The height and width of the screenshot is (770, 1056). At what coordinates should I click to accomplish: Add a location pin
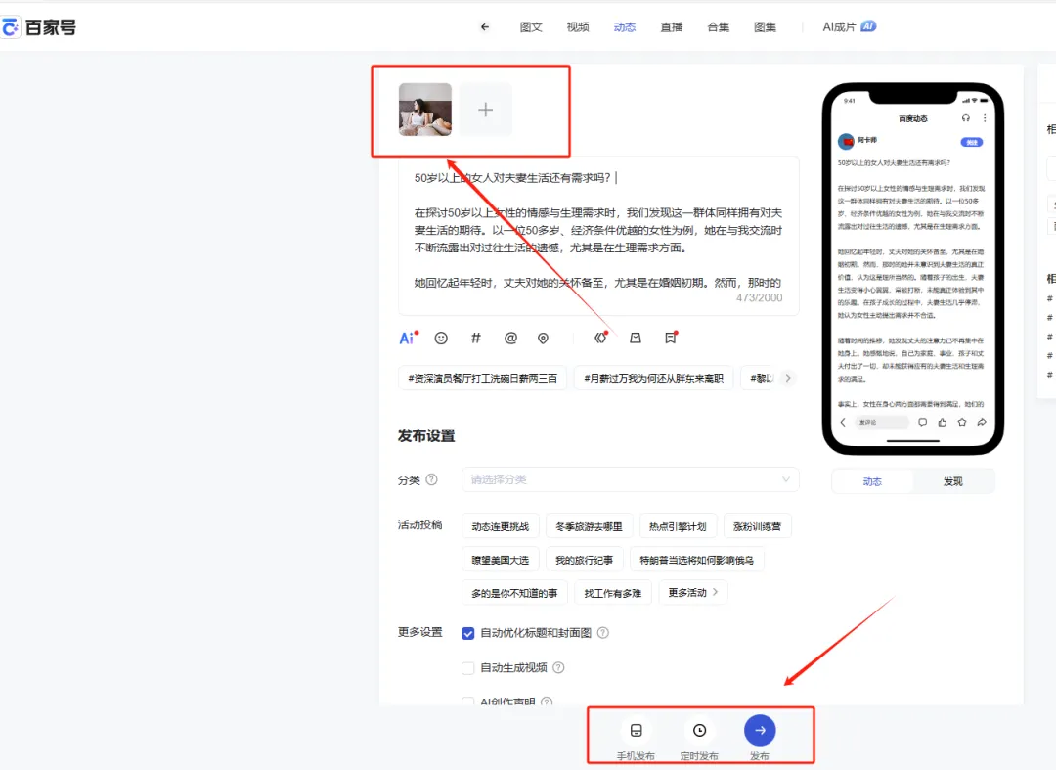point(543,339)
